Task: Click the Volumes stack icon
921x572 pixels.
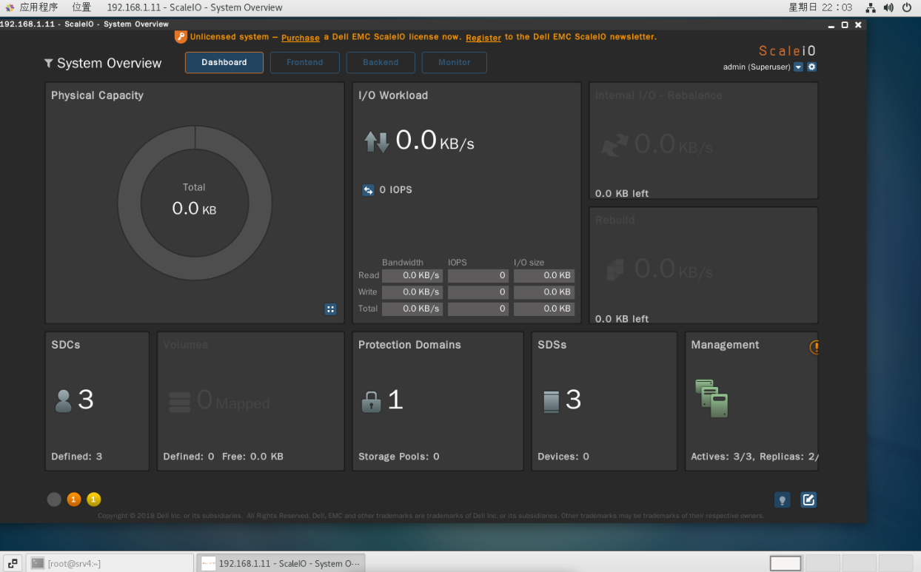Action: [x=180, y=402]
